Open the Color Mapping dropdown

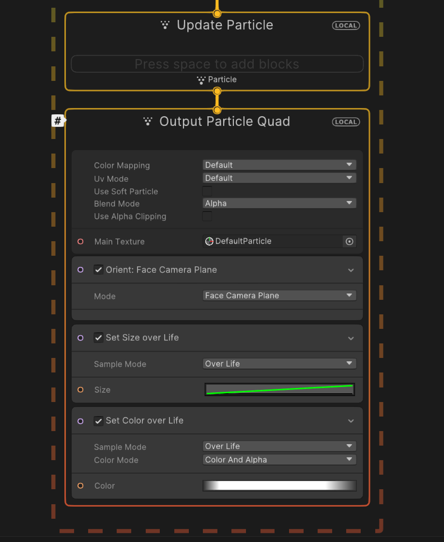coord(279,165)
